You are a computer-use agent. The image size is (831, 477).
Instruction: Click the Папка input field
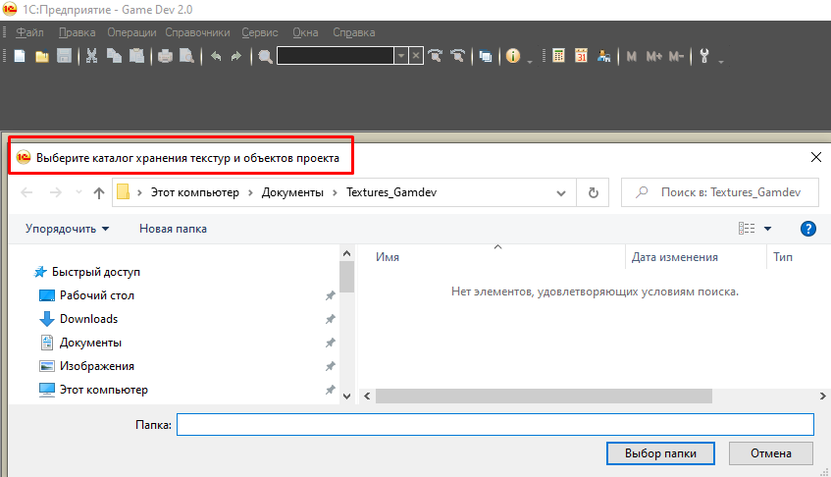[x=495, y=425]
